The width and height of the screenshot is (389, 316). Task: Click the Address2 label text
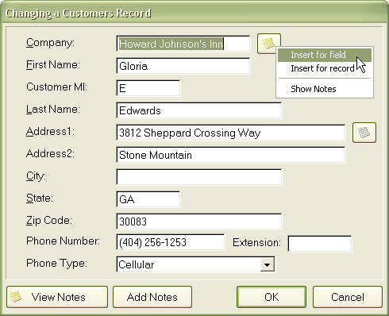pos(50,154)
